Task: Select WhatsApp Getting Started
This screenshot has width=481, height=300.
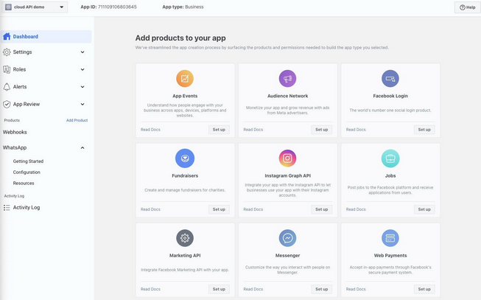Action: click(x=28, y=161)
